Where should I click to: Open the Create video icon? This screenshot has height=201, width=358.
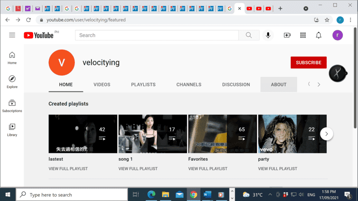[287, 35]
